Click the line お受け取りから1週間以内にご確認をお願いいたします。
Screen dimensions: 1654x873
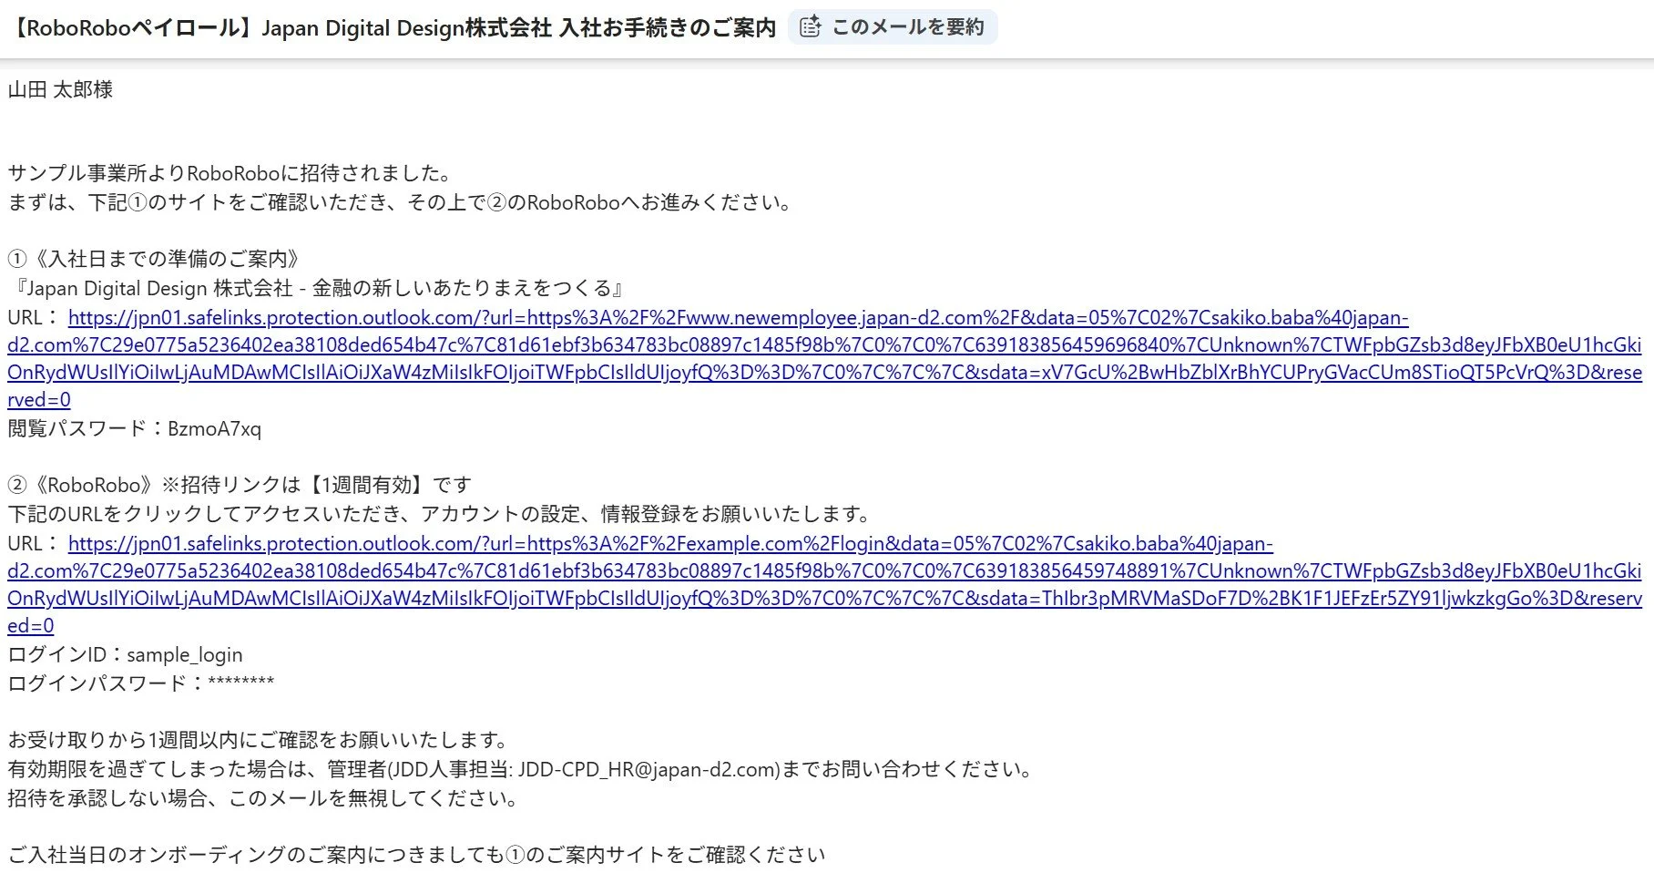click(x=258, y=739)
